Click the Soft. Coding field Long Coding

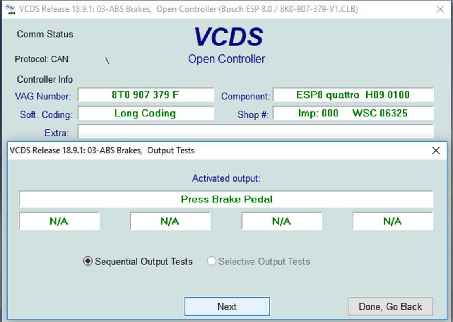146,114
